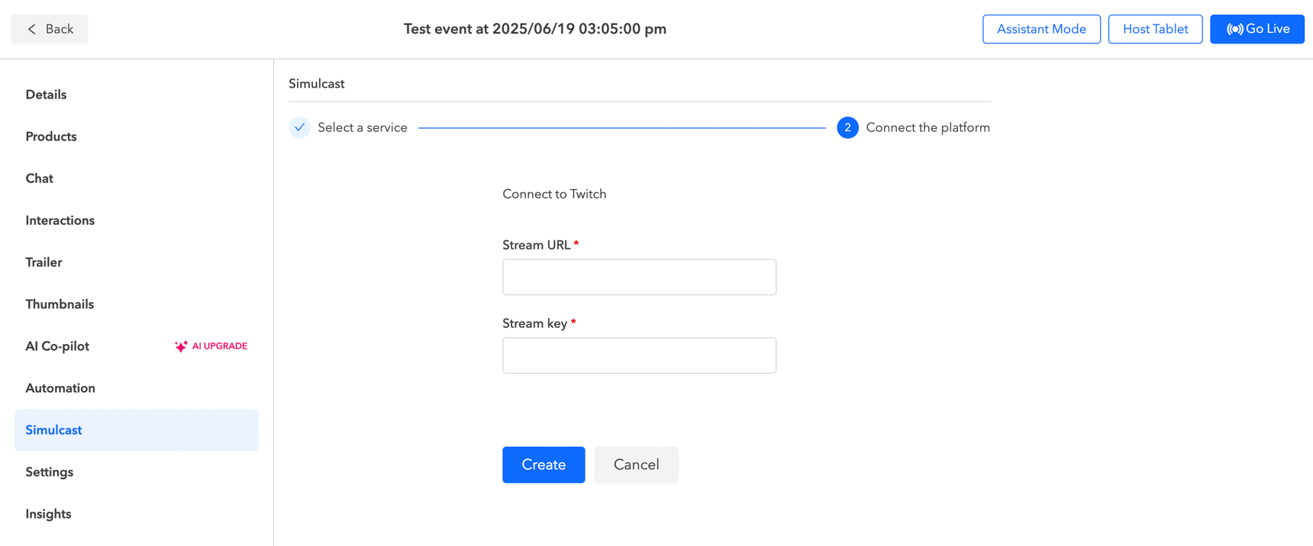Open the Trailer section
1313x546 pixels.
(x=44, y=262)
